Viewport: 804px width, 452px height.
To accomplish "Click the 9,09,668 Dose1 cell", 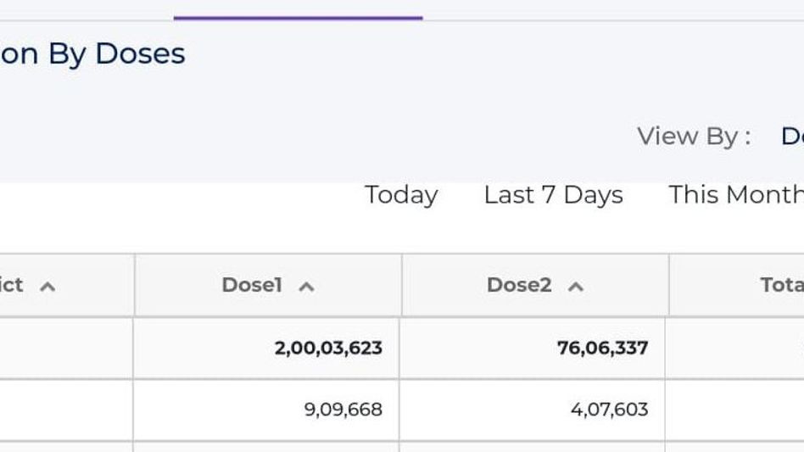I will [343, 410].
